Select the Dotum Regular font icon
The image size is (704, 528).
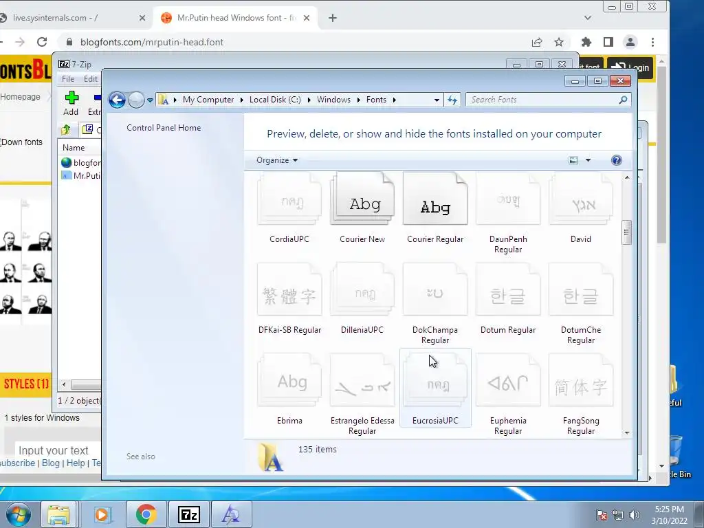(508, 290)
